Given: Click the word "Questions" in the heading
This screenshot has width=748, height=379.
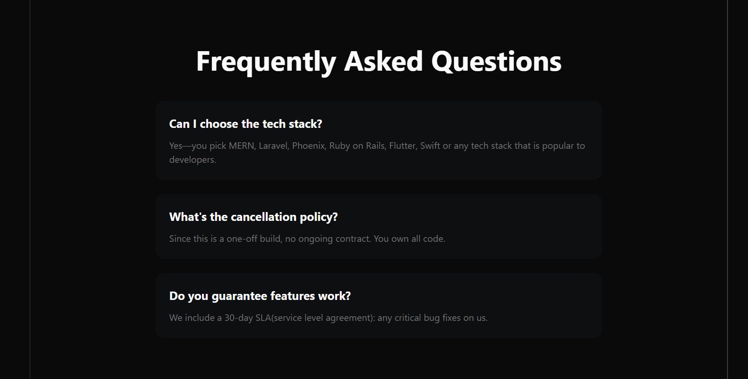Looking at the screenshot, I should pyautogui.click(x=497, y=61).
